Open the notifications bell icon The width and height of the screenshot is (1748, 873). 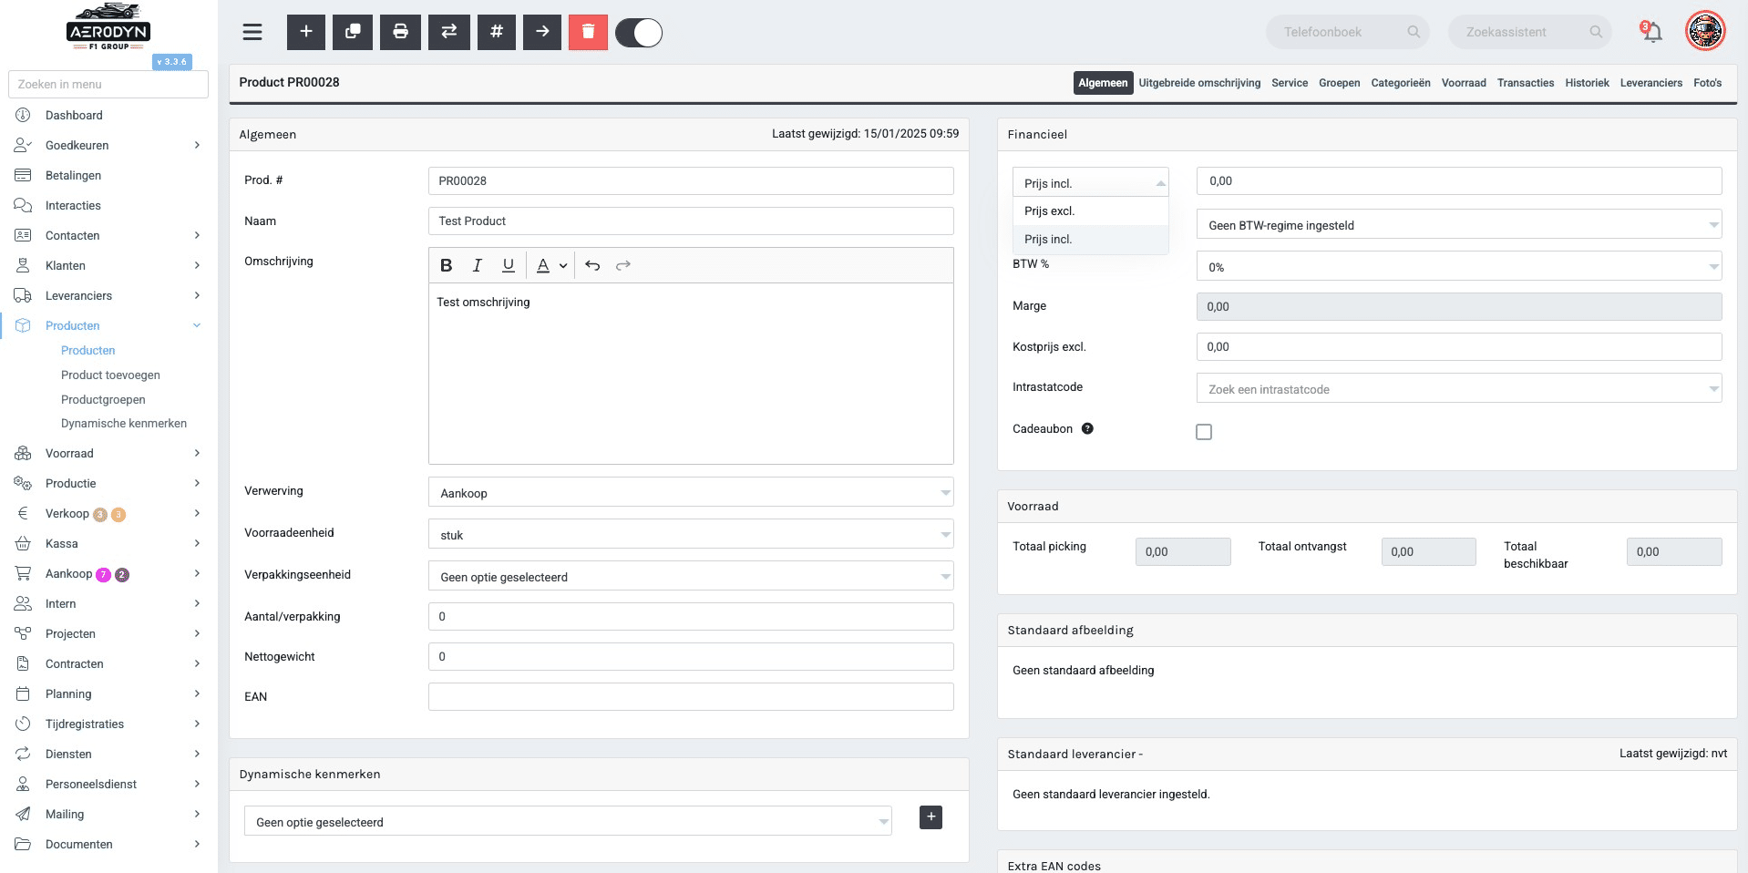tap(1651, 32)
